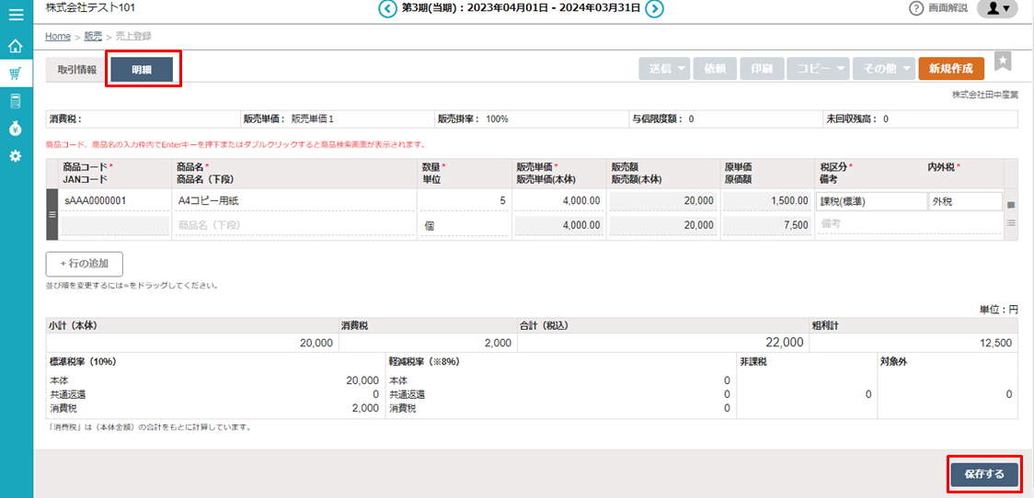Screen dimensions: 1034x498
Task: Open the その他 dropdown menu
Action: click(882, 69)
